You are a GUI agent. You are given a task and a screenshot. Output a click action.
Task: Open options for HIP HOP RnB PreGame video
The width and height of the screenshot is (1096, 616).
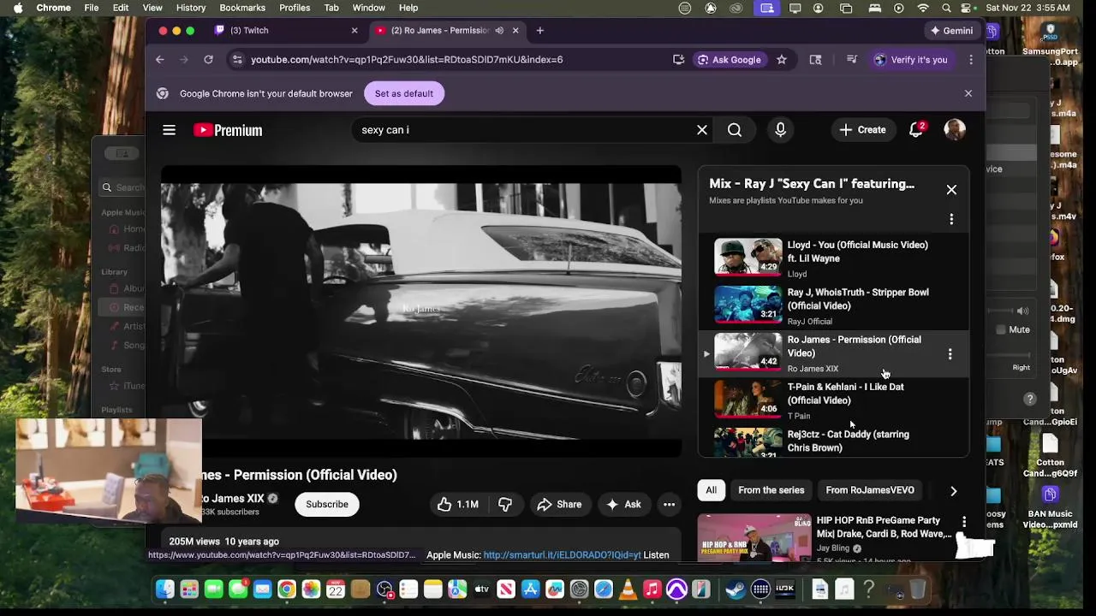964,522
